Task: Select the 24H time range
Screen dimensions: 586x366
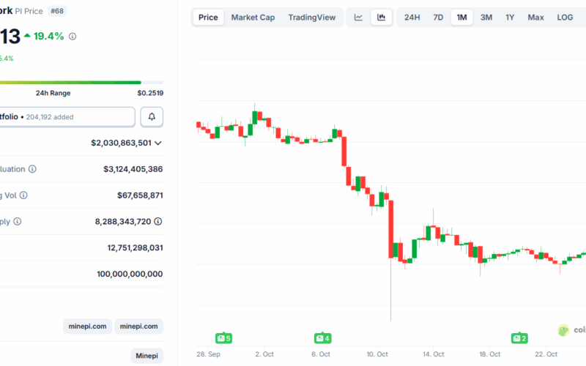Action: coord(412,17)
